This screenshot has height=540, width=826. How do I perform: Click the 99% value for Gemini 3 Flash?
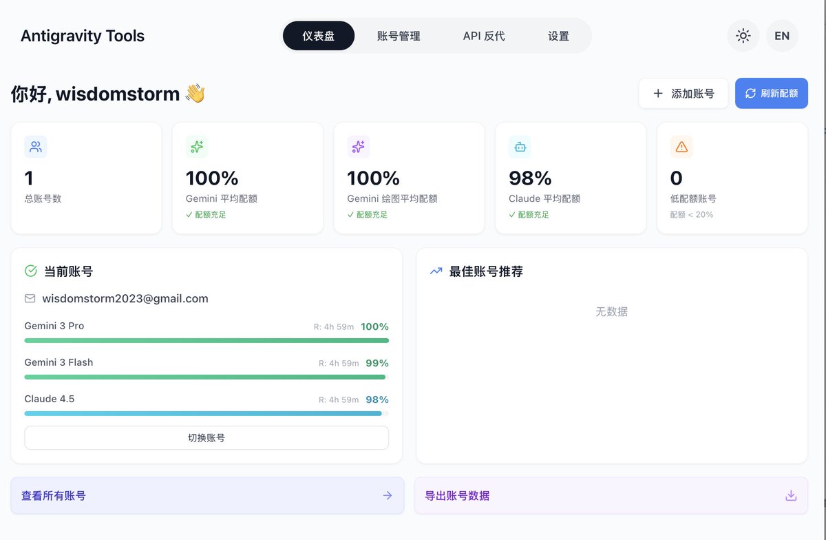[377, 363]
